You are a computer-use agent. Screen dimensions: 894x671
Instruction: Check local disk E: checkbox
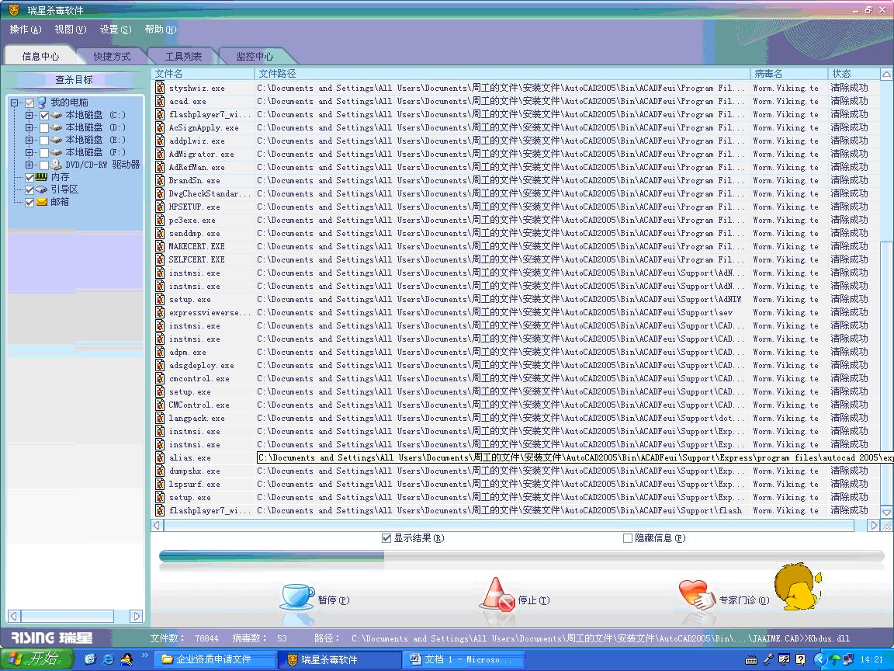[x=44, y=141]
